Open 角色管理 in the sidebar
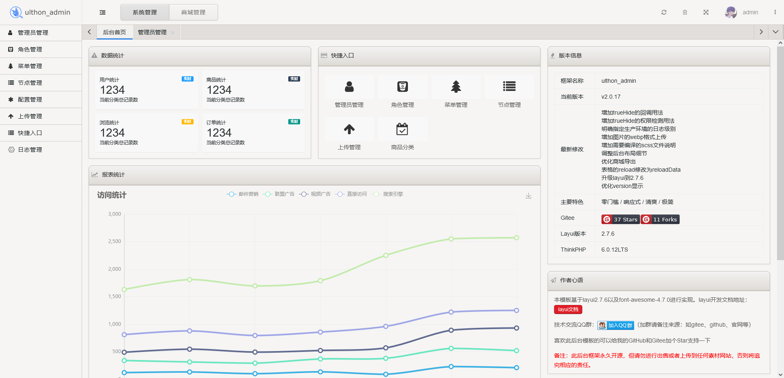This screenshot has height=378, width=784. (x=41, y=49)
